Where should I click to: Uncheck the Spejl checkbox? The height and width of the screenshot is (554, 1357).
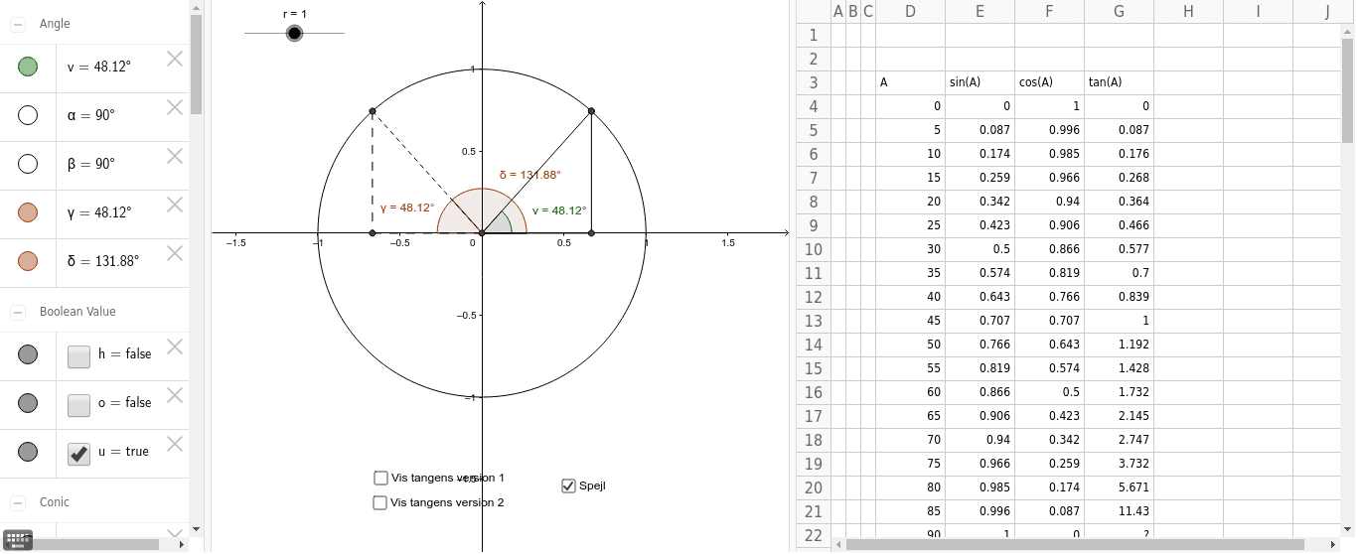point(568,485)
